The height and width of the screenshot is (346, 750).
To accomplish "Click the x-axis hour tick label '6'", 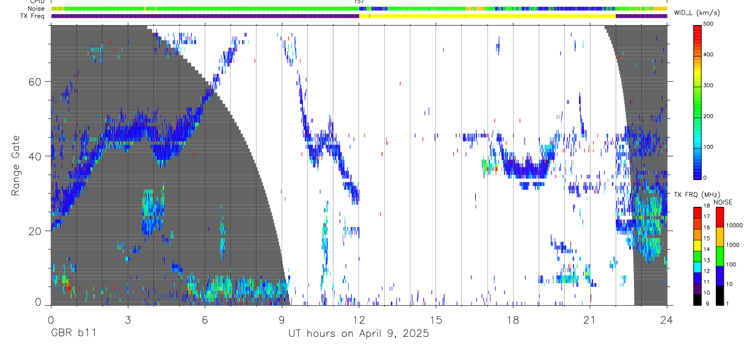I will [x=205, y=320].
